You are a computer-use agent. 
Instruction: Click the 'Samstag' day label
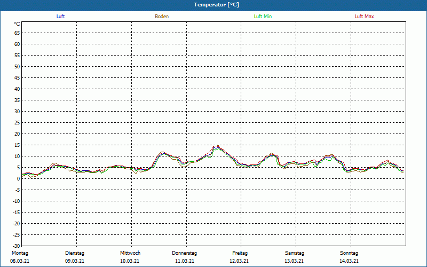pos(295,253)
